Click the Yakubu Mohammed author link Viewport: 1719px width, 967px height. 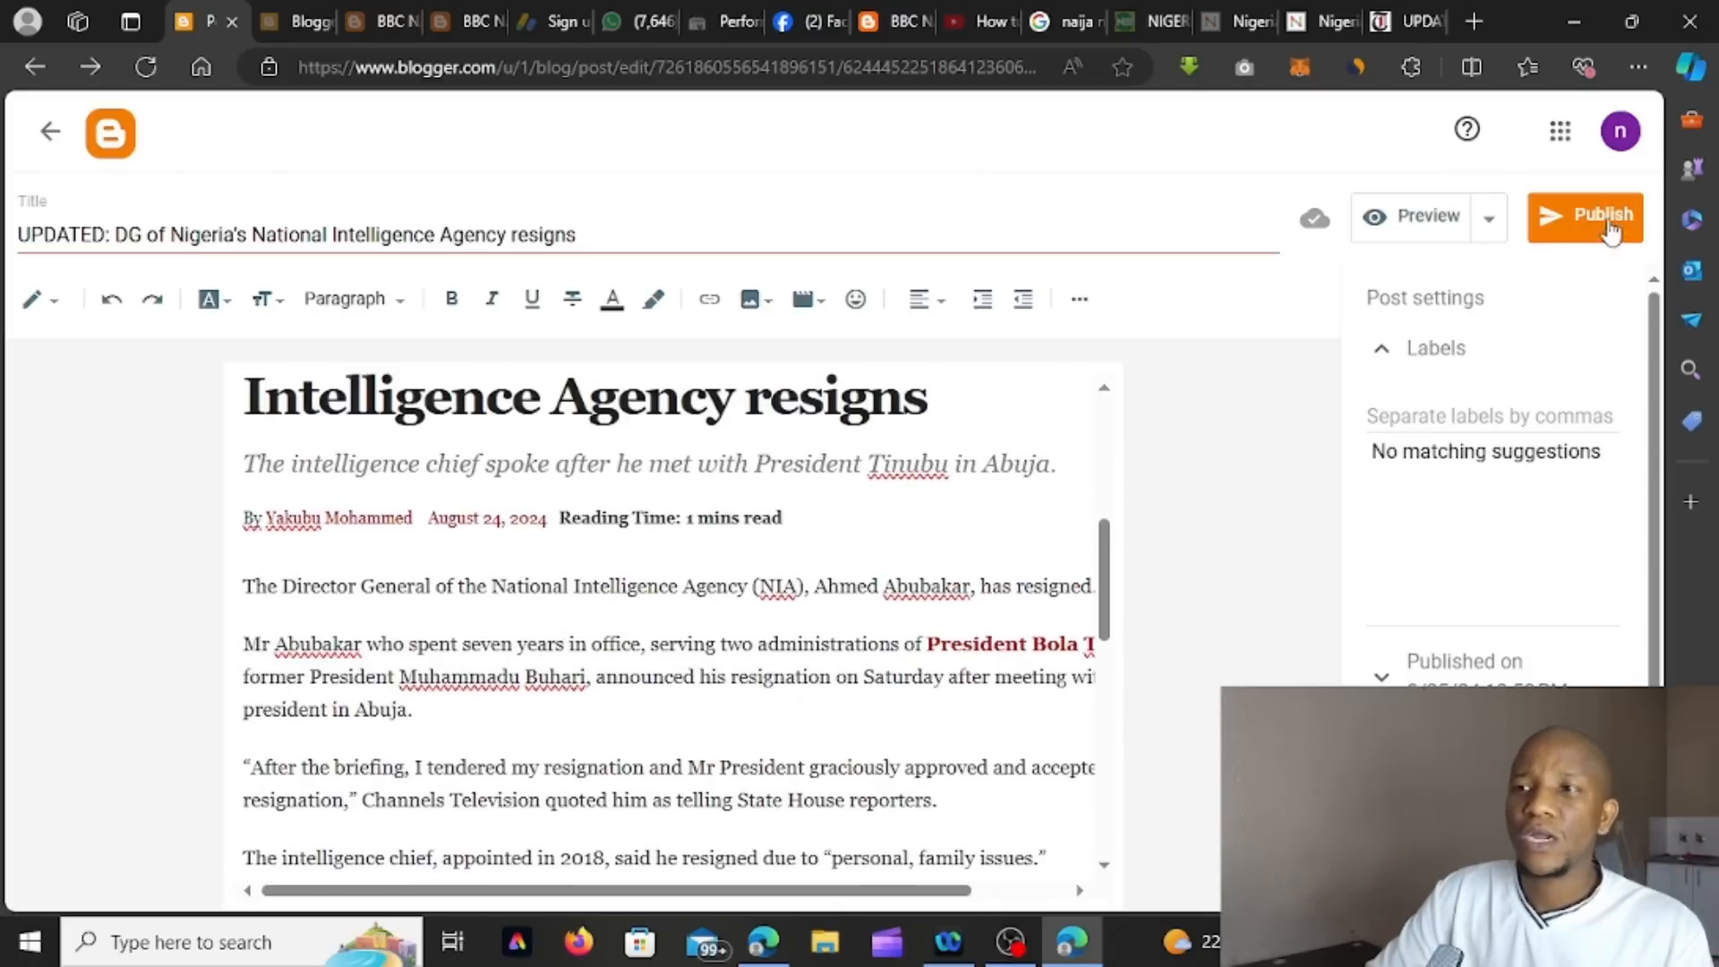coord(338,518)
